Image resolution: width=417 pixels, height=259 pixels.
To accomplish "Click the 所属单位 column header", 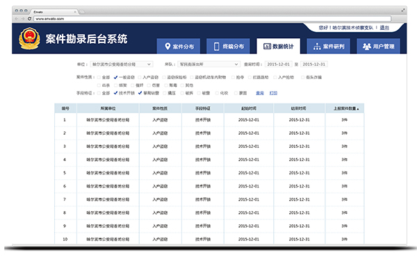I will coord(108,108).
